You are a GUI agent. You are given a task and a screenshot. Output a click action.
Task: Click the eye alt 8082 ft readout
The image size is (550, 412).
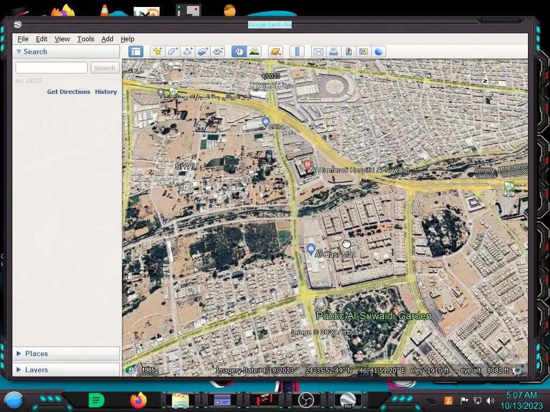tap(484, 370)
